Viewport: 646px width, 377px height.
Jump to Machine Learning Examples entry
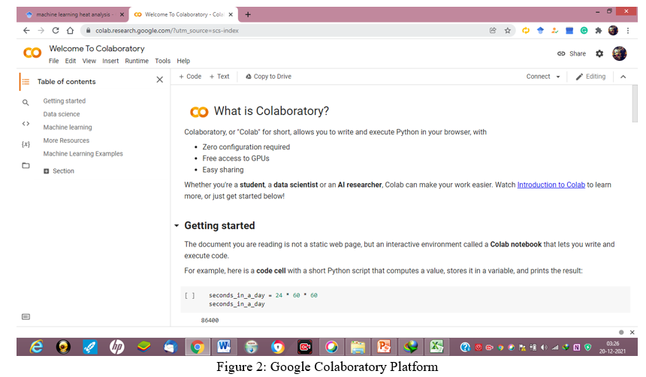click(x=83, y=154)
